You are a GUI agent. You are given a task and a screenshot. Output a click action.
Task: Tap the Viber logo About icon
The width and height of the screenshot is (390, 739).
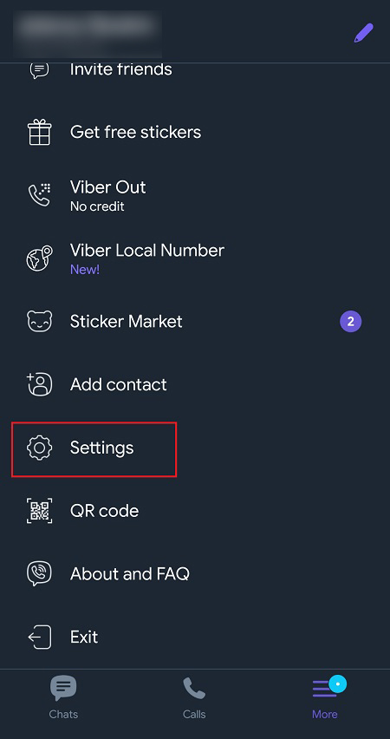point(39,574)
